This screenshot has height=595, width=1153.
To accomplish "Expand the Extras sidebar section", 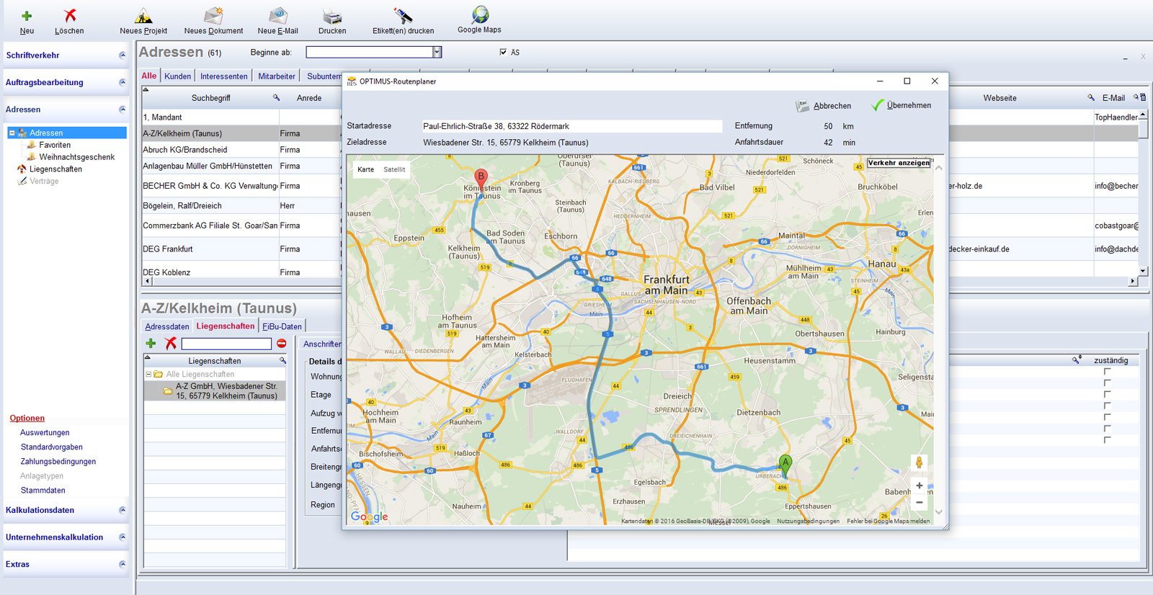I will coord(123,564).
